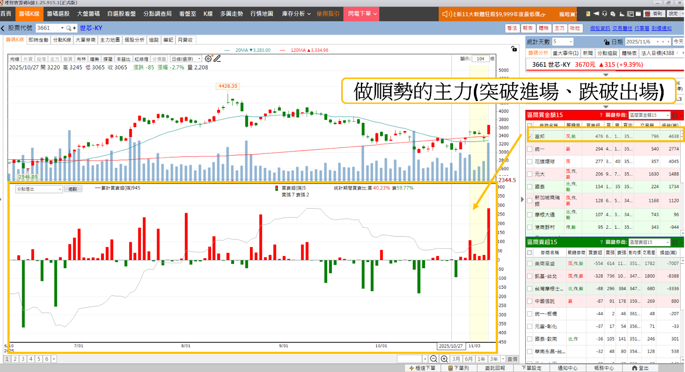Zoom in the chart with plus magnifier
Screen dimensions: 685x372
click(444, 359)
